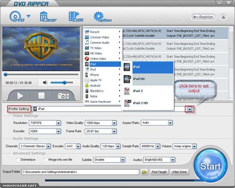
Task: Enable Merge into one file checkbox
Action: (45, 160)
